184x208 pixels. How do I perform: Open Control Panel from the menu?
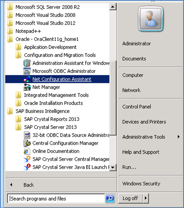click(x=136, y=107)
